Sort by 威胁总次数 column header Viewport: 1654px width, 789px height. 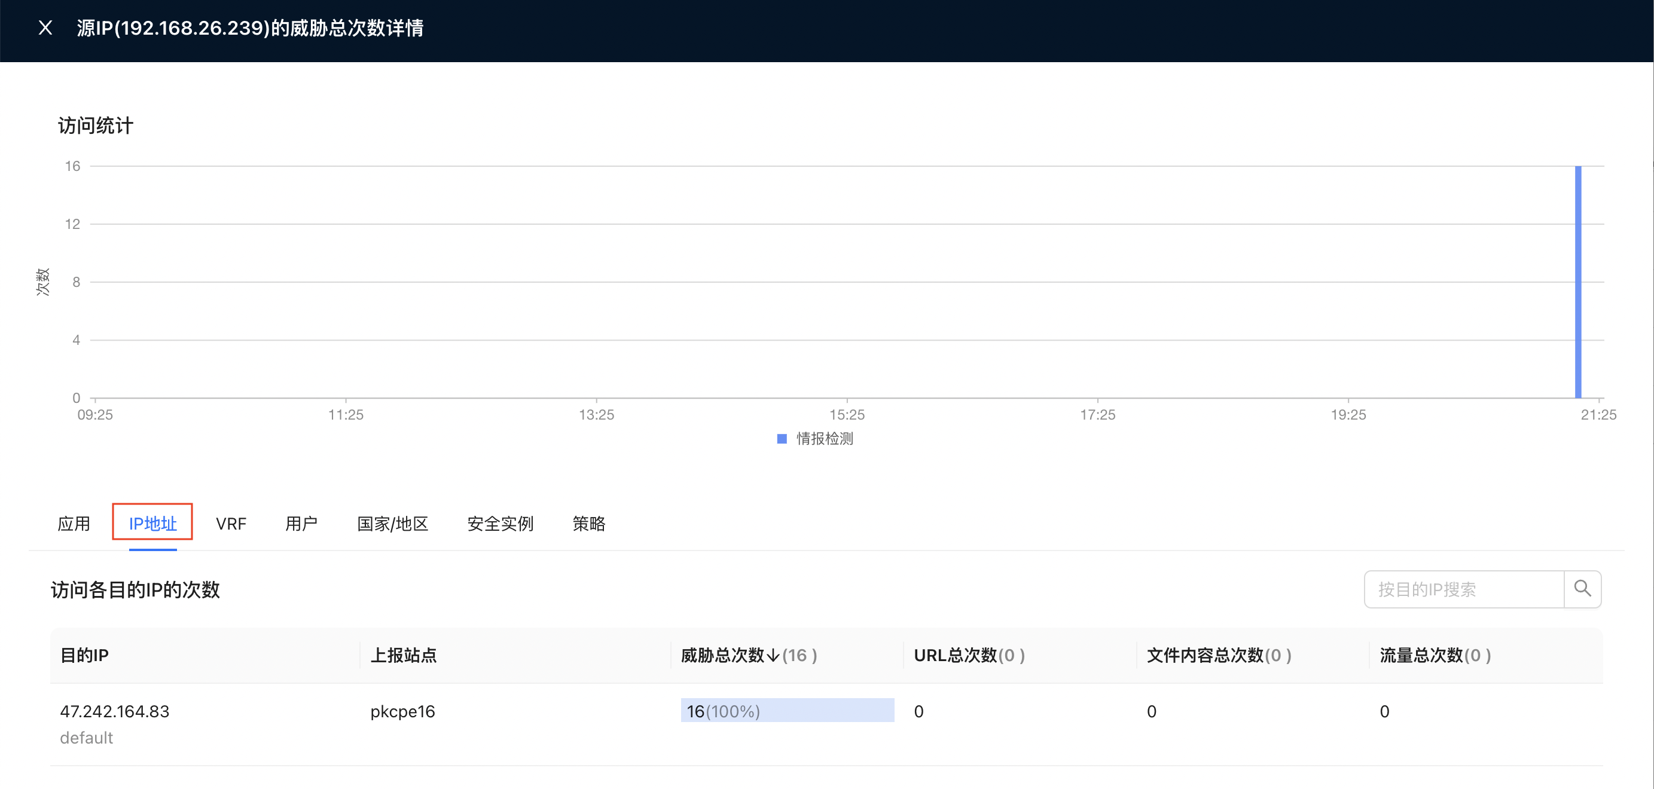coord(749,655)
